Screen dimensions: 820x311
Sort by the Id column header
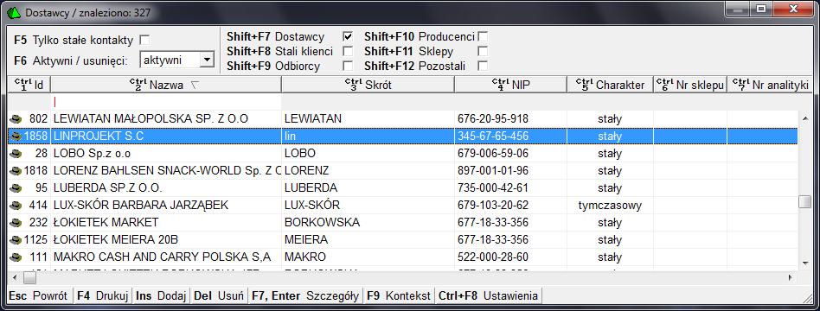tap(29, 85)
